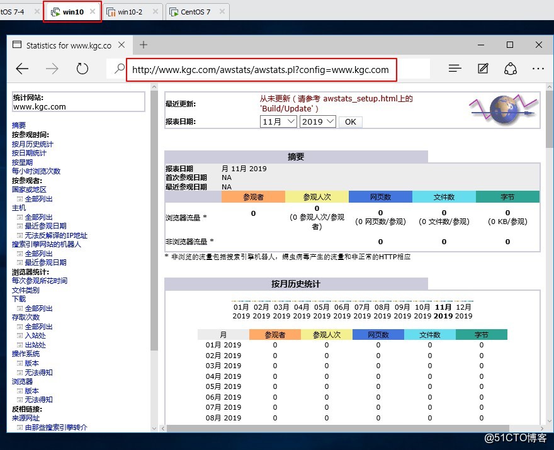554x450 pixels.
Task: Open the 每小时浏览次数 link
Action: click(36, 171)
